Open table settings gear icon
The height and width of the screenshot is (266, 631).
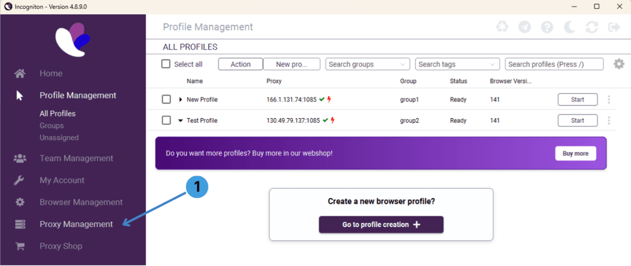(619, 64)
